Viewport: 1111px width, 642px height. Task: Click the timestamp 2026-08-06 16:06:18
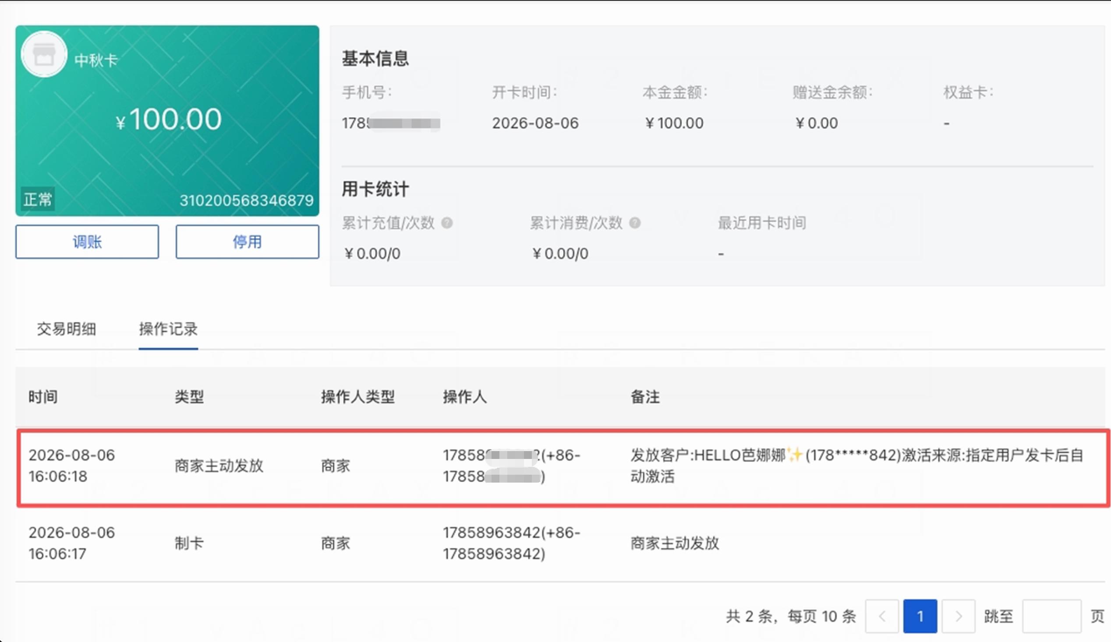pos(72,466)
